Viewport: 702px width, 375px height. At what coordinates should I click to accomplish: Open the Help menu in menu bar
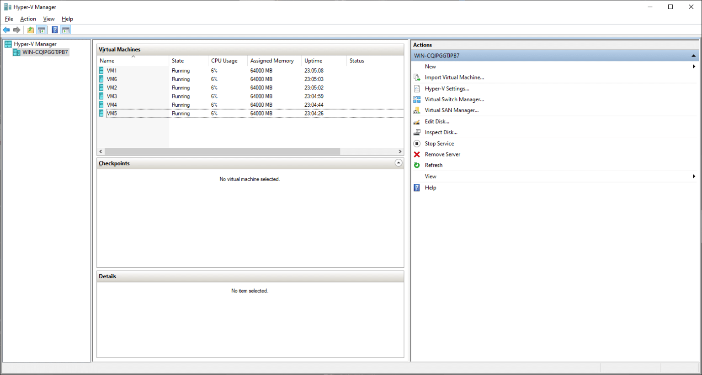(67, 19)
